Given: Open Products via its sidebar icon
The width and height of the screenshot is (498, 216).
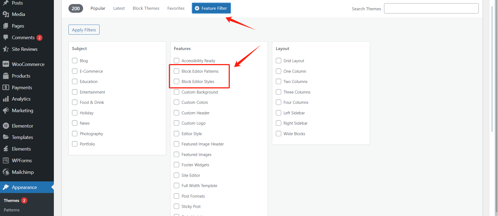Looking at the screenshot, I should [6, 76].
